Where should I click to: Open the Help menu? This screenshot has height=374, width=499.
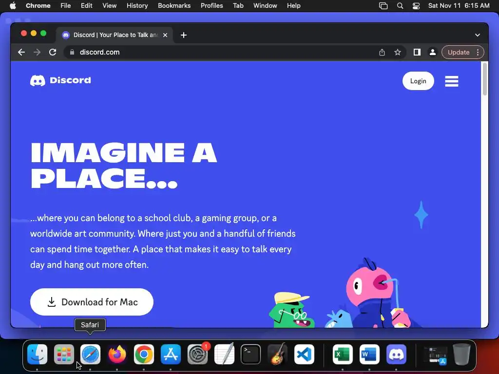293,5
